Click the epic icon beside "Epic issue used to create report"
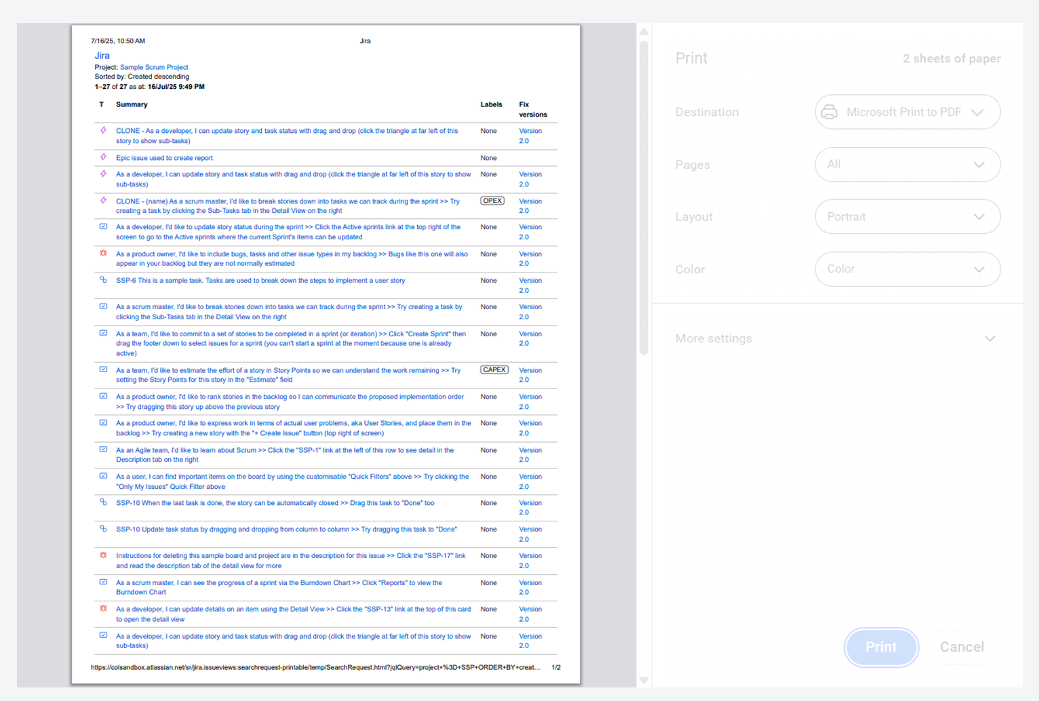Viewport: 1039px width, 701px height. pyautogui.click(x=103, y=157)
